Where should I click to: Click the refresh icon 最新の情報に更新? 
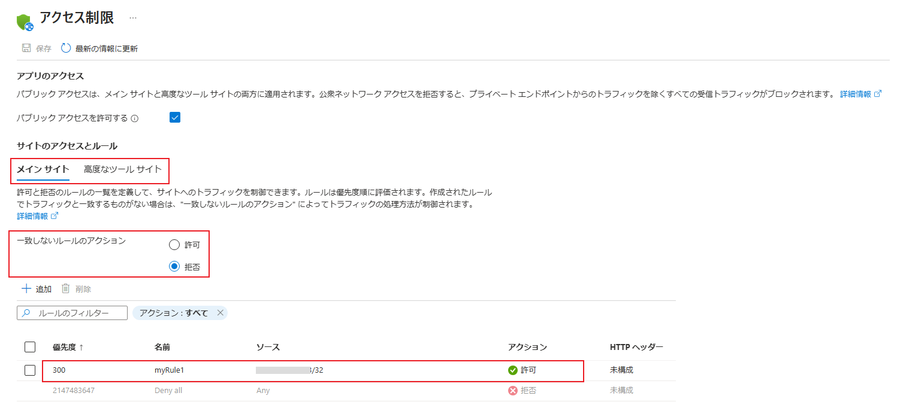(66, 48)
